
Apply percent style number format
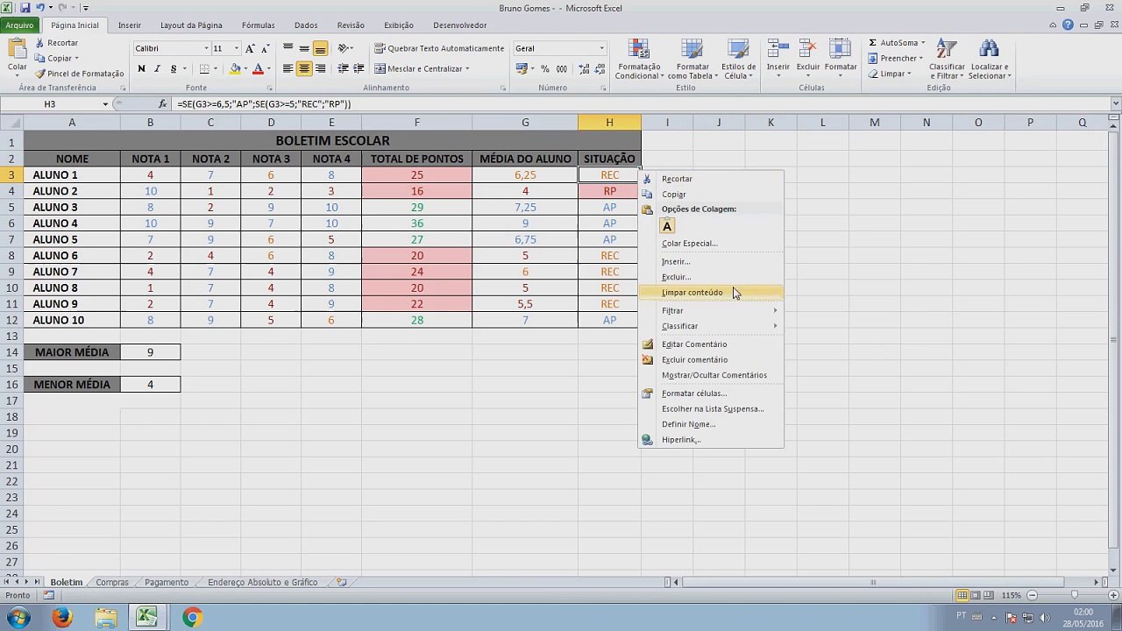pyautogui.click(x=545, y=68)
